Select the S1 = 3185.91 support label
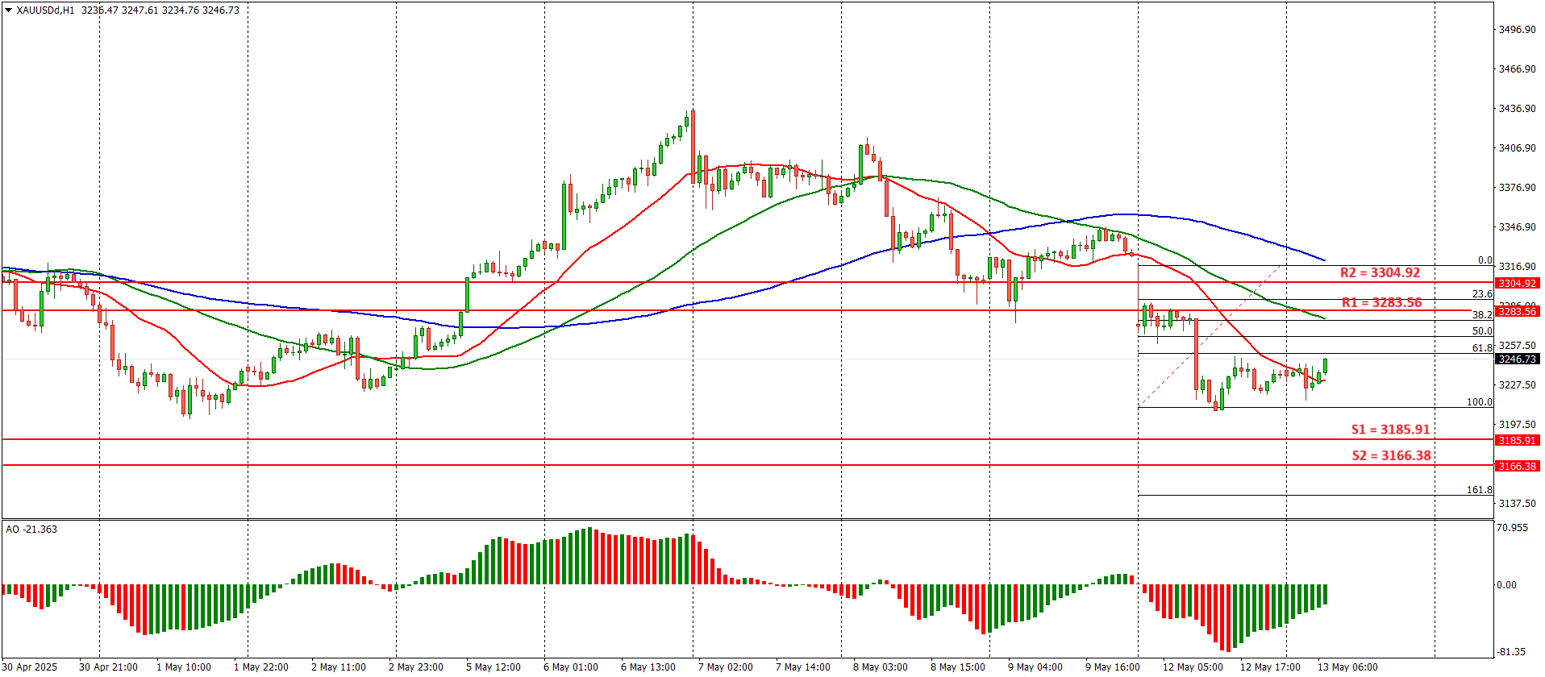Image resolution: width=1545 pixels, height=677 pixels. [1390, 430]
